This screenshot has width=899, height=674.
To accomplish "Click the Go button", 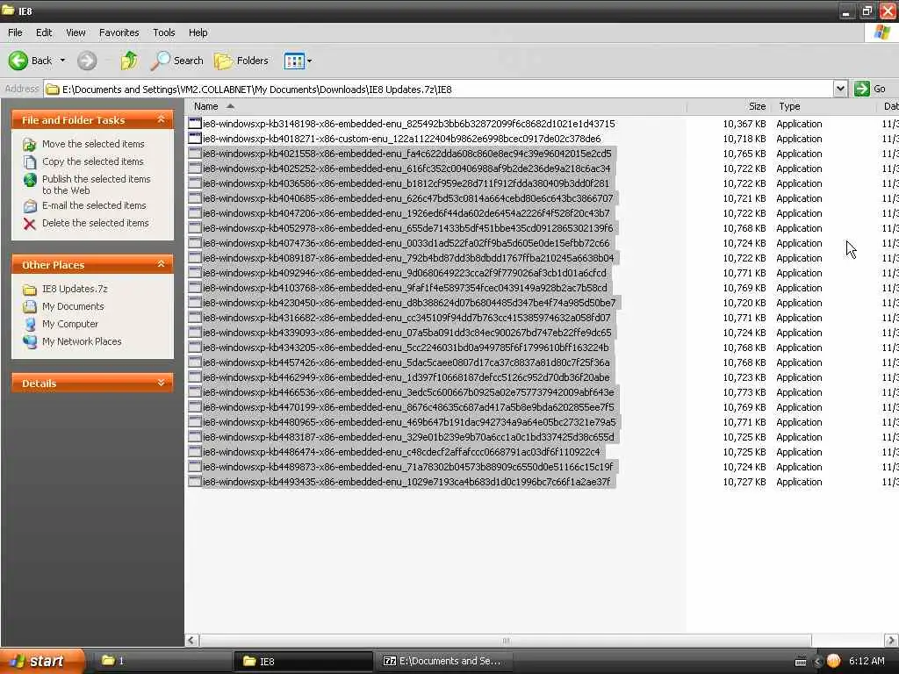I will [870, 89].
